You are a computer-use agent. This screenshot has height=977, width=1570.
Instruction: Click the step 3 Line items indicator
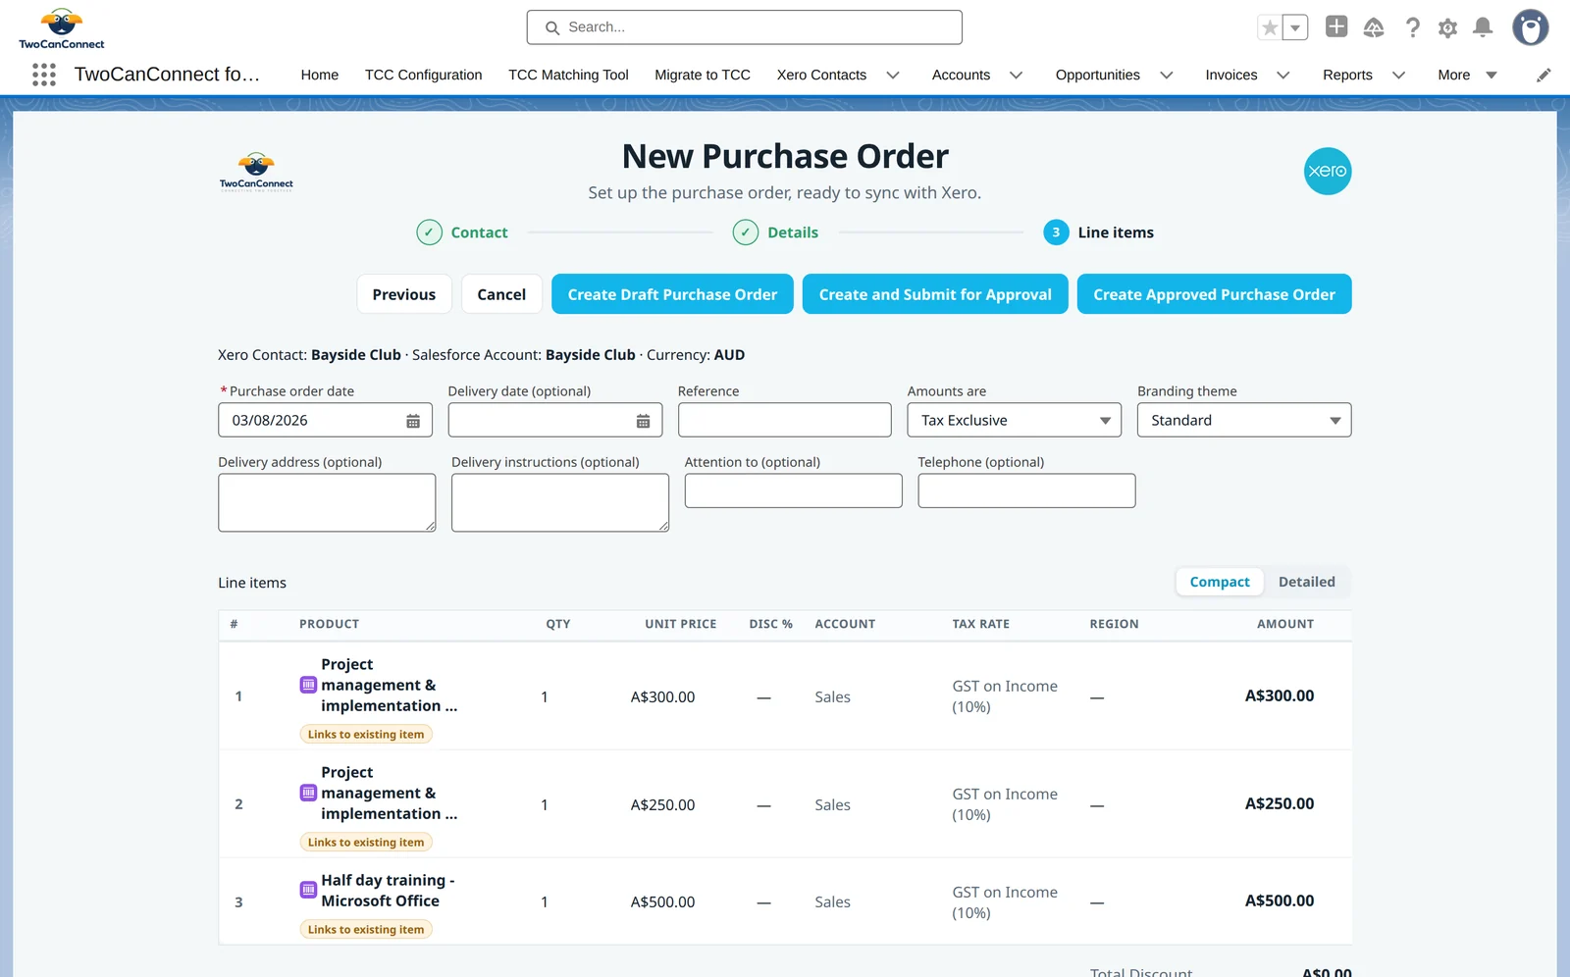1056,232
